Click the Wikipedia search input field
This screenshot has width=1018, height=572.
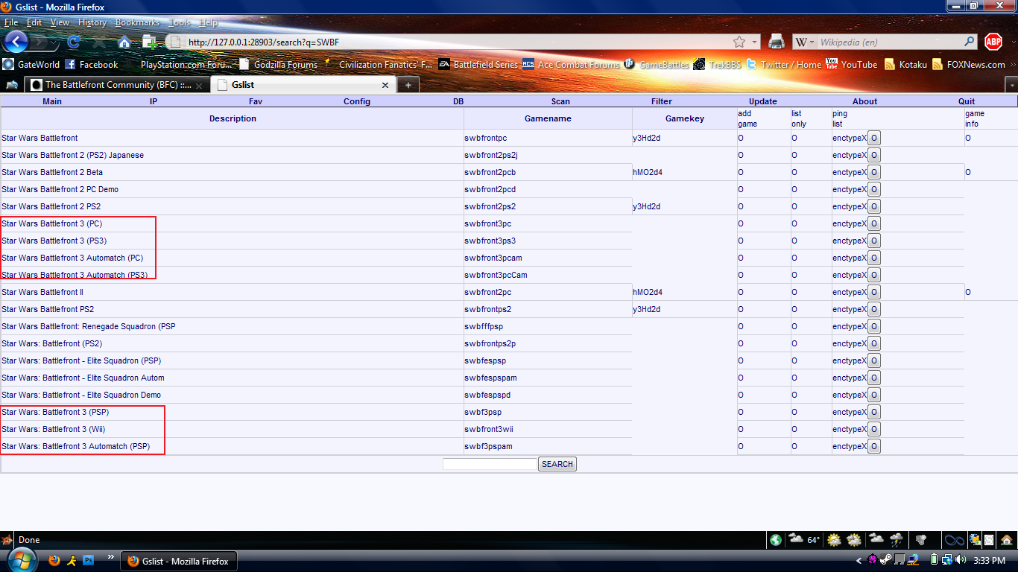[x=890, y=42]
